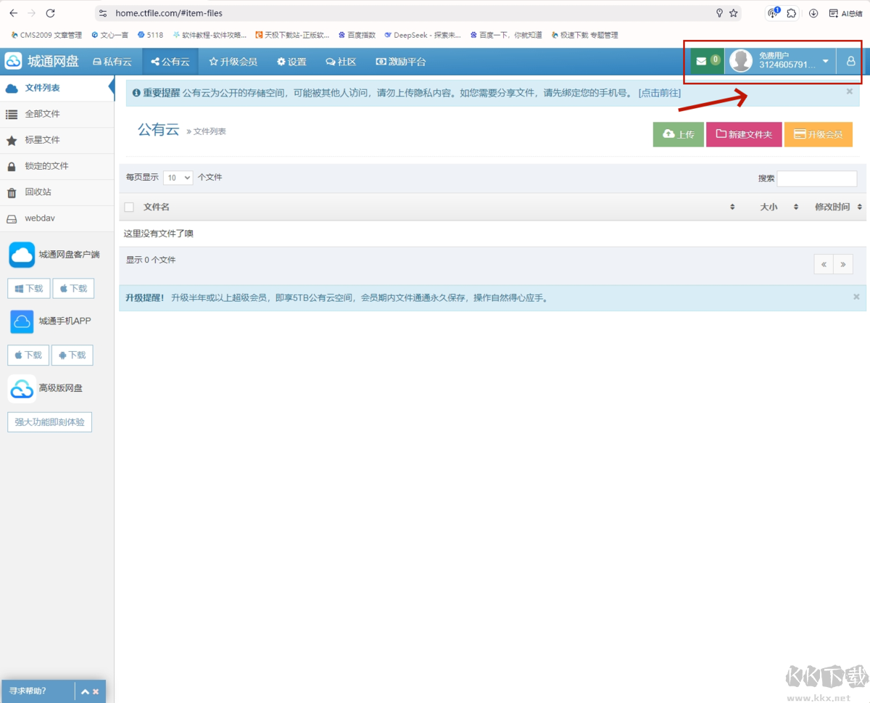The height and width of the screenshot is (703, 870).
Task: Collapse the 寻求帮助 chat widget
Action: (x=85, y=691)
